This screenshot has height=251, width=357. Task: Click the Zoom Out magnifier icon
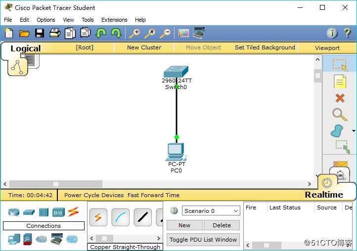(x=165, y=34)
